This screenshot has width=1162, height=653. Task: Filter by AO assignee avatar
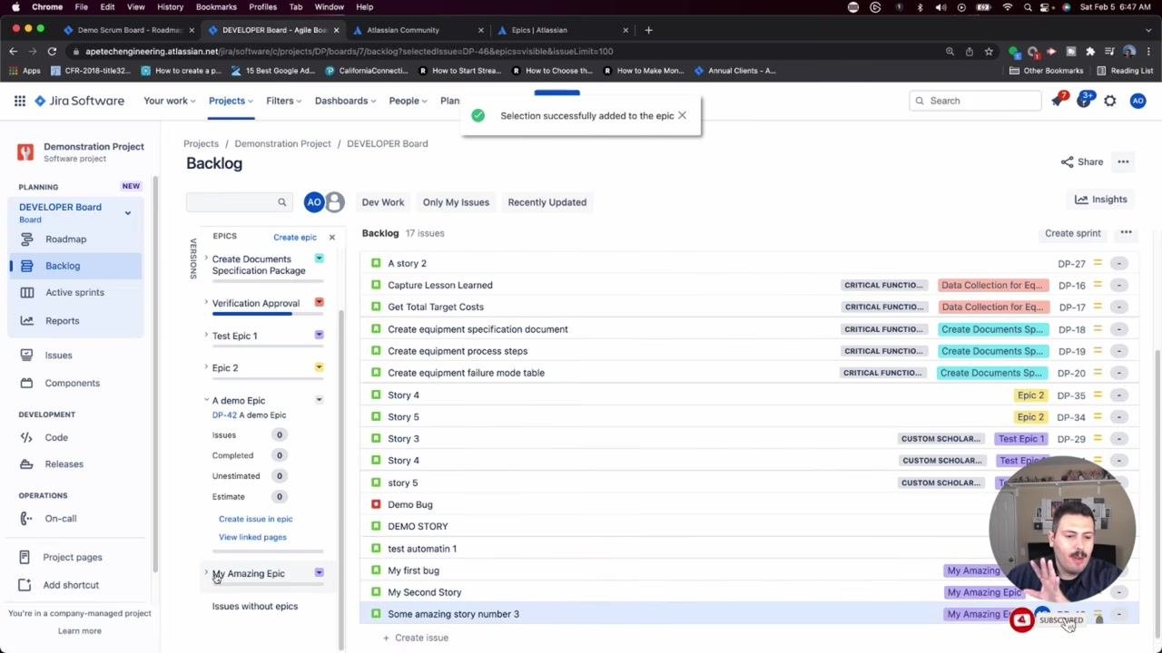click(314, 202)
